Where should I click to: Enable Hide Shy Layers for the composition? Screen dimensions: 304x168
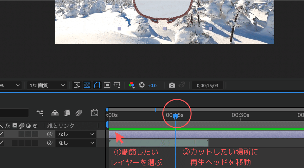pyautogui.click(x=55, y=113)
